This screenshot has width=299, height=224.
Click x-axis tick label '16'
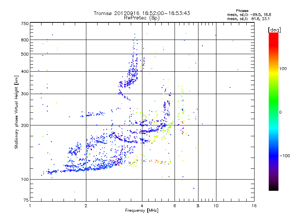pyautogui.click(x=254, y=206)
